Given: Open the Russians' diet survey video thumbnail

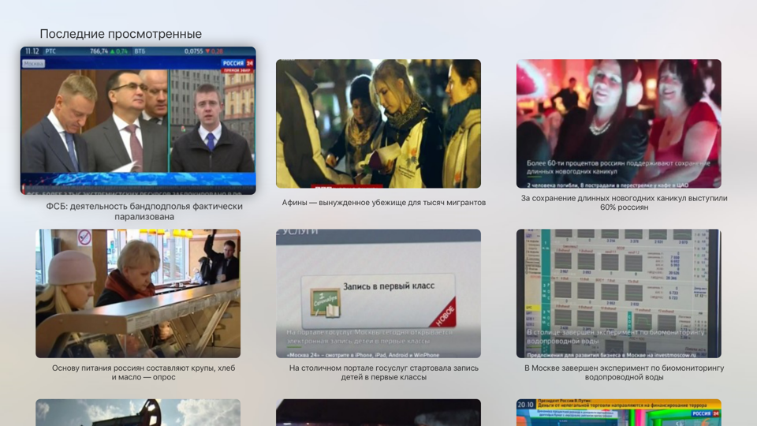Looking at the screenshot, I should coord(138,293).
